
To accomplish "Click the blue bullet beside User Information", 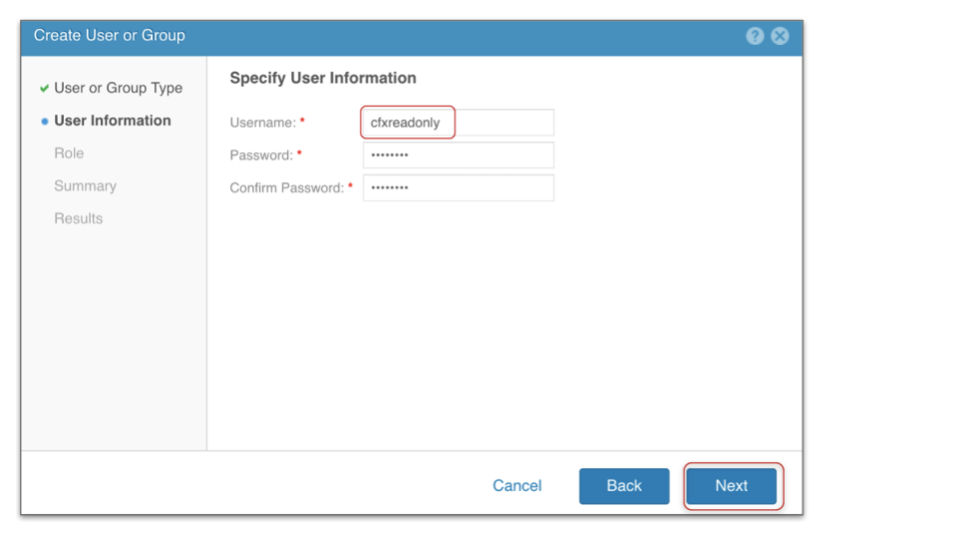I will coord(45,122).
